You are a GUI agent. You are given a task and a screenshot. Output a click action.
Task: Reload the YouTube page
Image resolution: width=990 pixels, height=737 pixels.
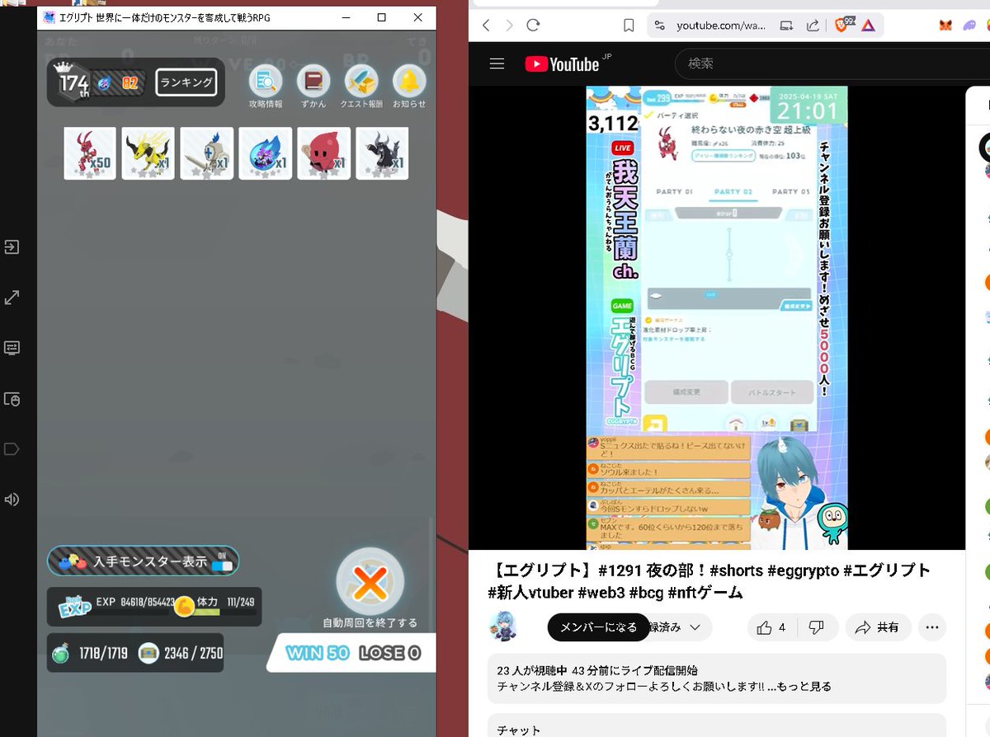[533, 26]
